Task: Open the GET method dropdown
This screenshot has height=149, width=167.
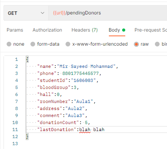Action: (26, 13)
